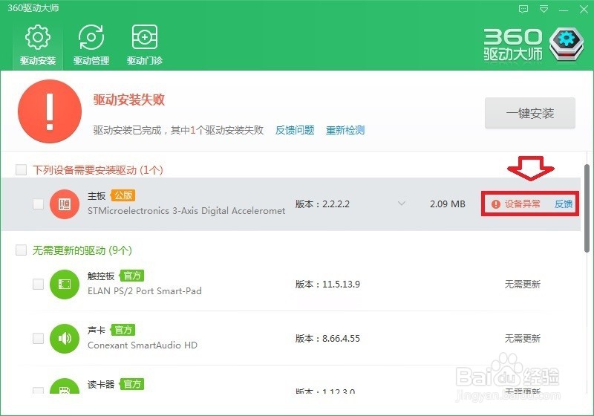Click the 重新检测 link

(345, 130)
